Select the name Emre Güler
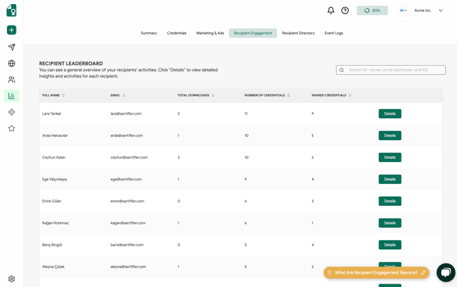Viewport: 457px width, 287px height. 52,201
